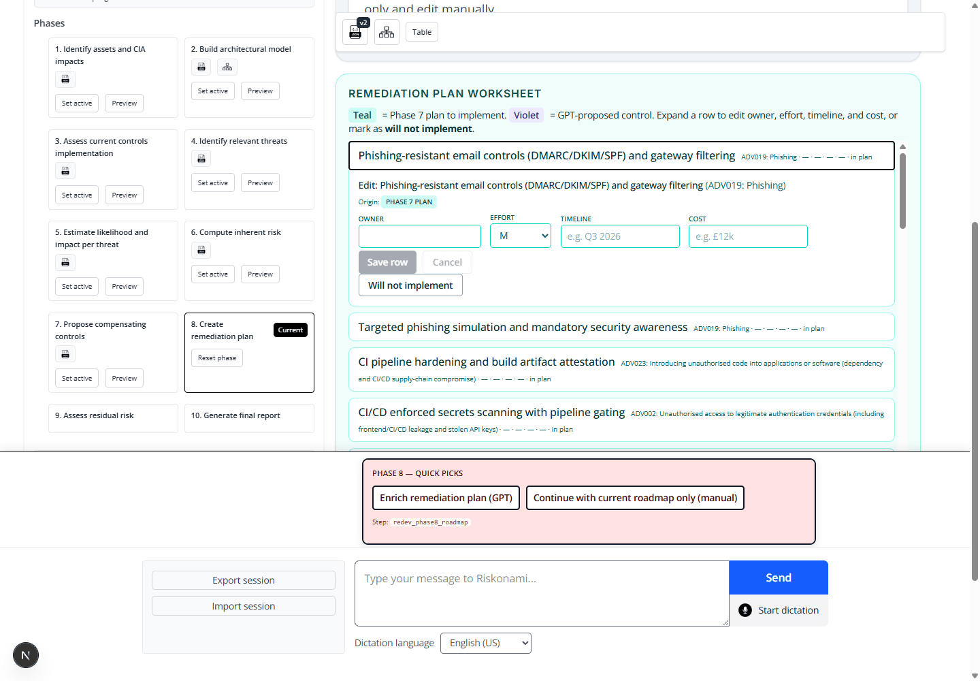
Task: Preview phase 7 Propose compensating controls
Action: point(125,379)
